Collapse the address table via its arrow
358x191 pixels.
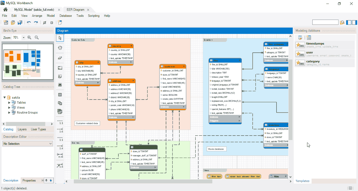point(133,81)
